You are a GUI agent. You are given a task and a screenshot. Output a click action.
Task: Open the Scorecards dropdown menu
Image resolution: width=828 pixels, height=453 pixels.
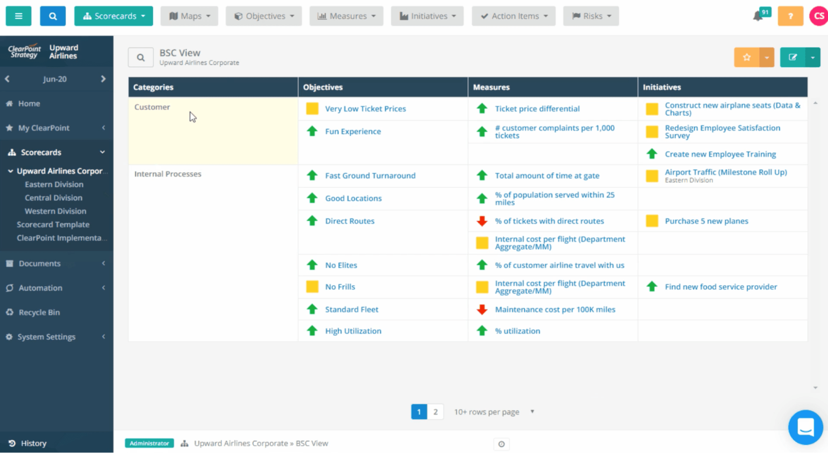pos(113,16)
